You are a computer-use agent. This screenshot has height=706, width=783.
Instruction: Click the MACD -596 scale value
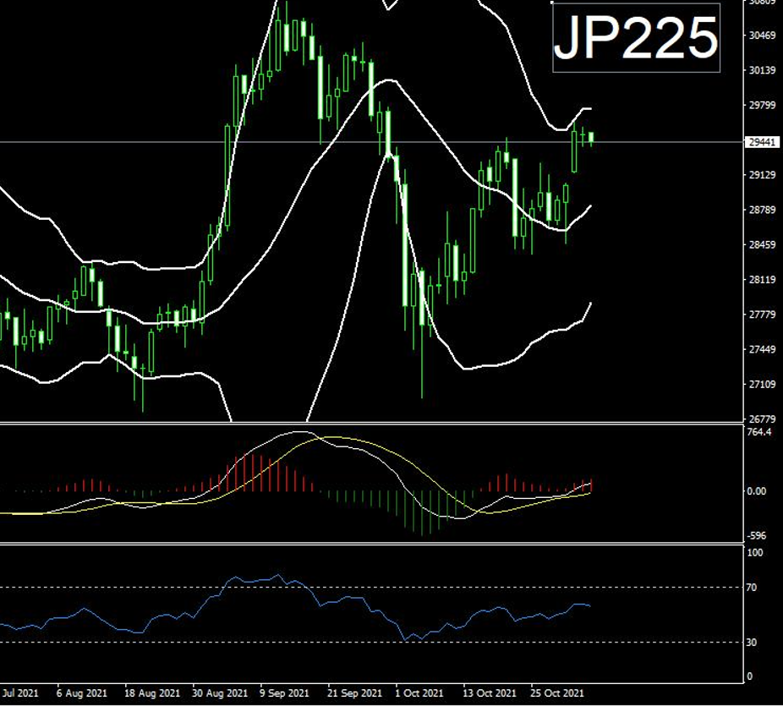tap(758, 535)
